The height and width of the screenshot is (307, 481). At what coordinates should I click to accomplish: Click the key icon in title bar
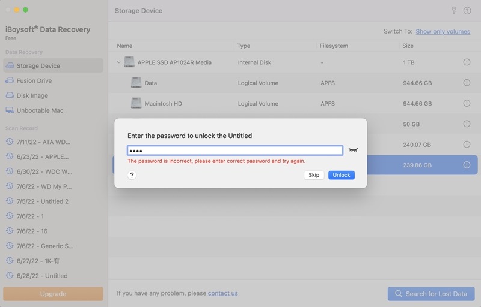[454, 11]
